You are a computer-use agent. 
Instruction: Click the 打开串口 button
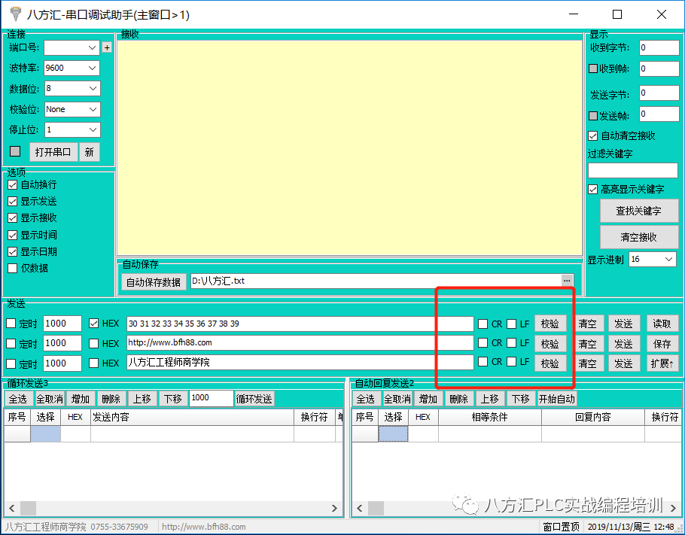click(53, 151)
